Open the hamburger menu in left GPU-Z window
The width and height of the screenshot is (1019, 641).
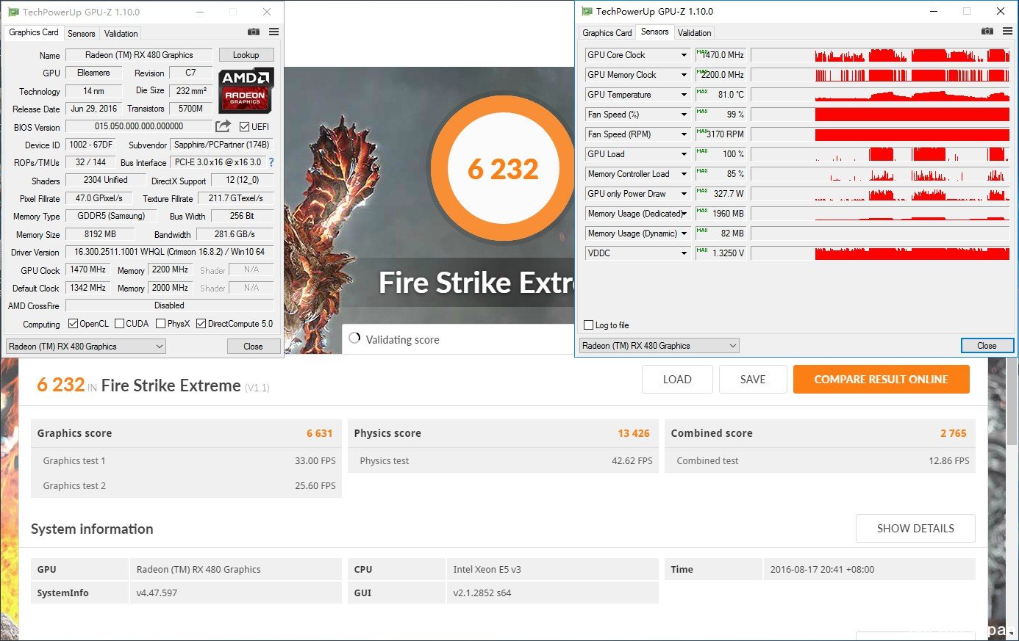tap(273, 32)
